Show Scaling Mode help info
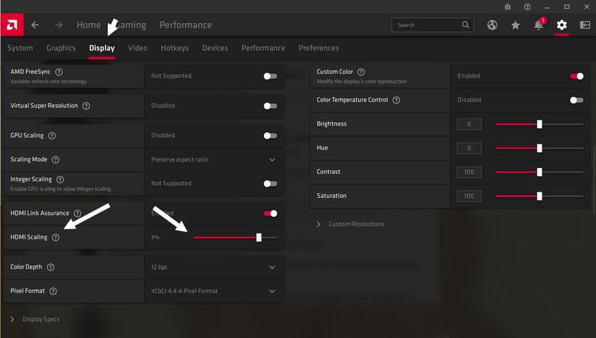This screenshot has height=338, width=596. [56, 159]
